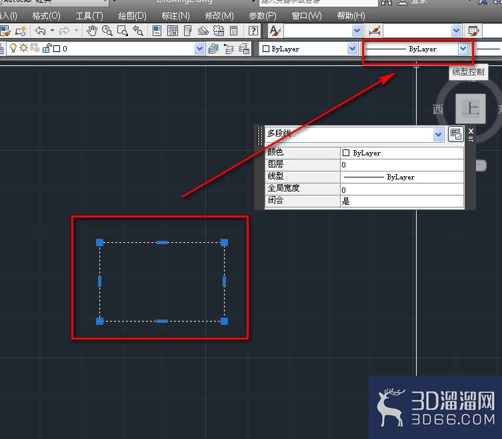
Task: Open the Table Style manager icon
Action: [x=473, y=31]
